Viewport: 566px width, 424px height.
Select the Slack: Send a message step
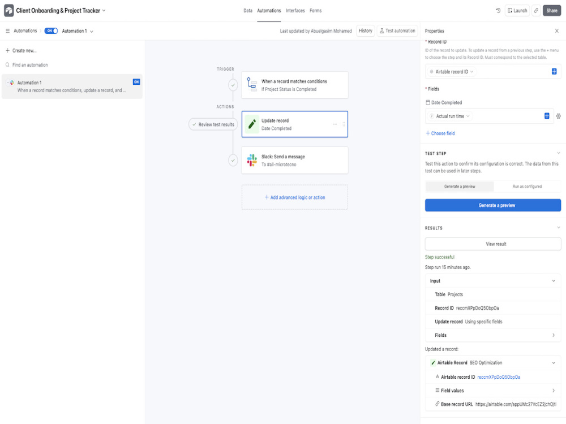point(295,160)
